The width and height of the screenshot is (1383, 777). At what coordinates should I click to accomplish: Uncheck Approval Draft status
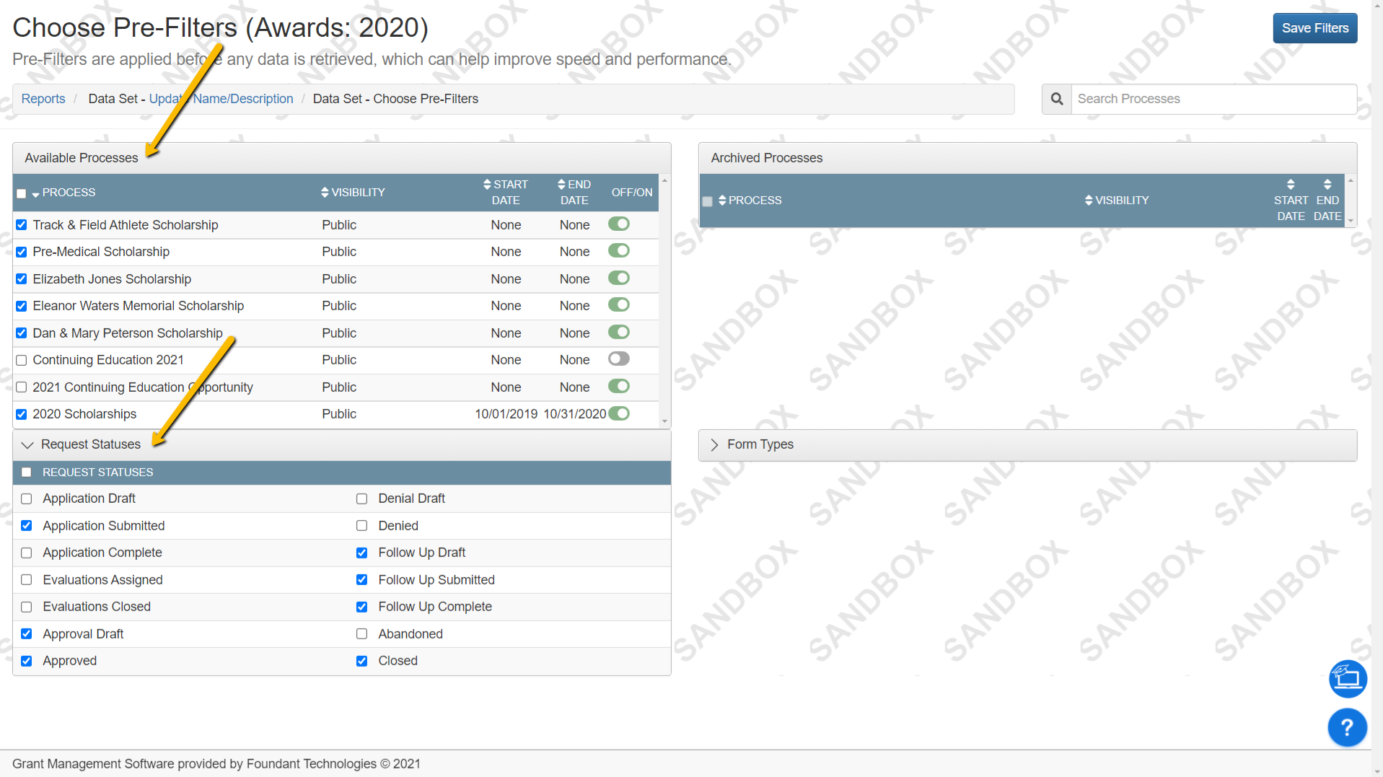[27, 634]
